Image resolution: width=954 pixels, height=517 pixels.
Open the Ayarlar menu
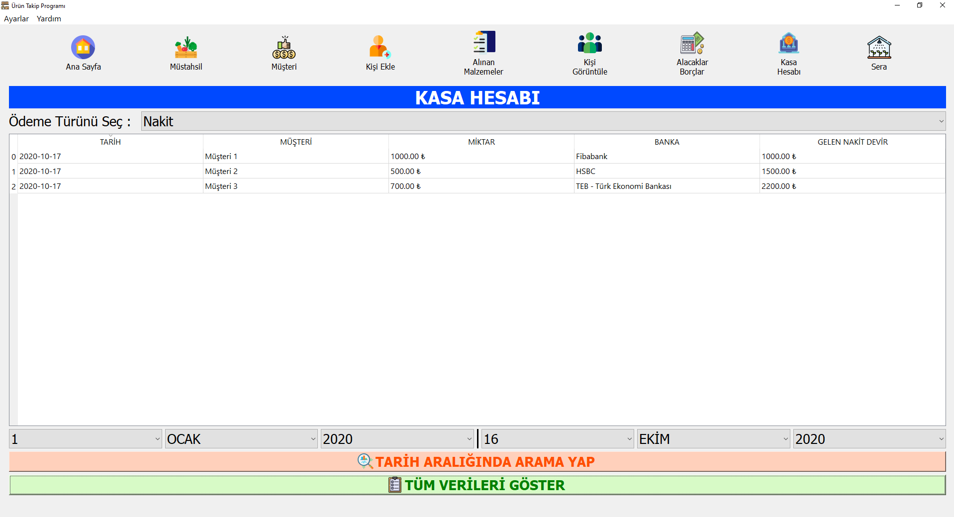(16, 19)
